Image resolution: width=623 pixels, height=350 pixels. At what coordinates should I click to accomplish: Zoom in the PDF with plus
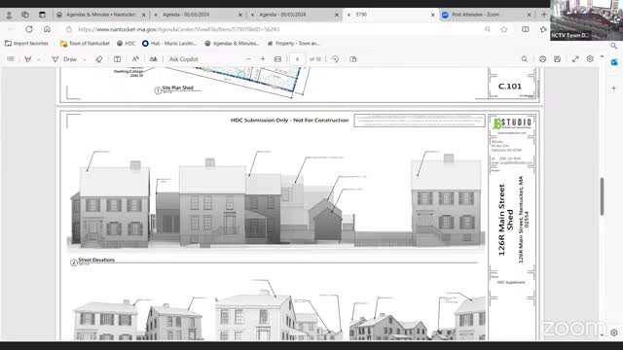point(263,59)
